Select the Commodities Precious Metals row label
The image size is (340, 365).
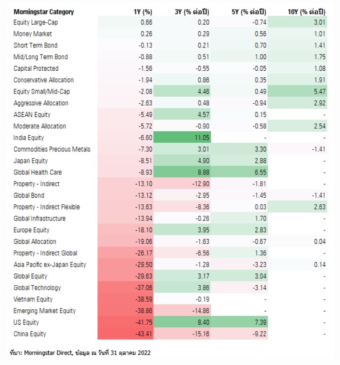pos(52,149)
